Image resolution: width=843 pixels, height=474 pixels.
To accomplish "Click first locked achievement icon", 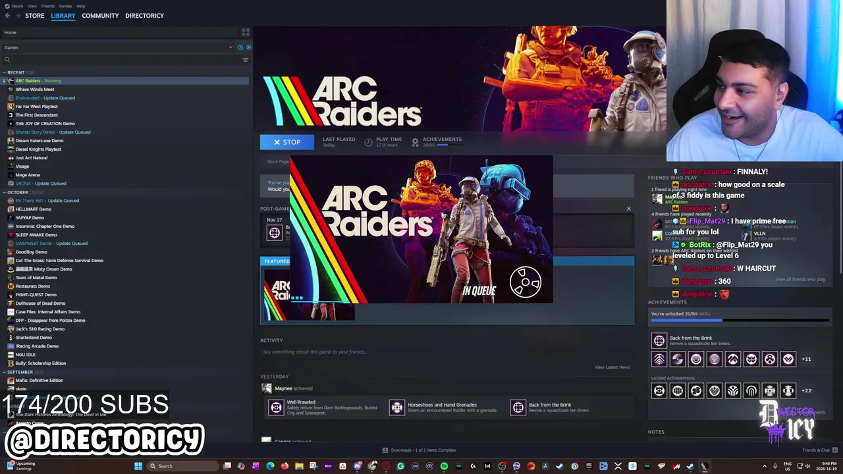I will pos(659,390).
